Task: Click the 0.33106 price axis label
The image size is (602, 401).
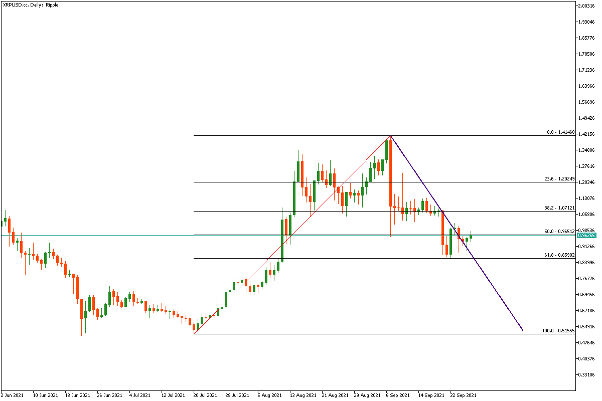Action: (x=586, y=375)
